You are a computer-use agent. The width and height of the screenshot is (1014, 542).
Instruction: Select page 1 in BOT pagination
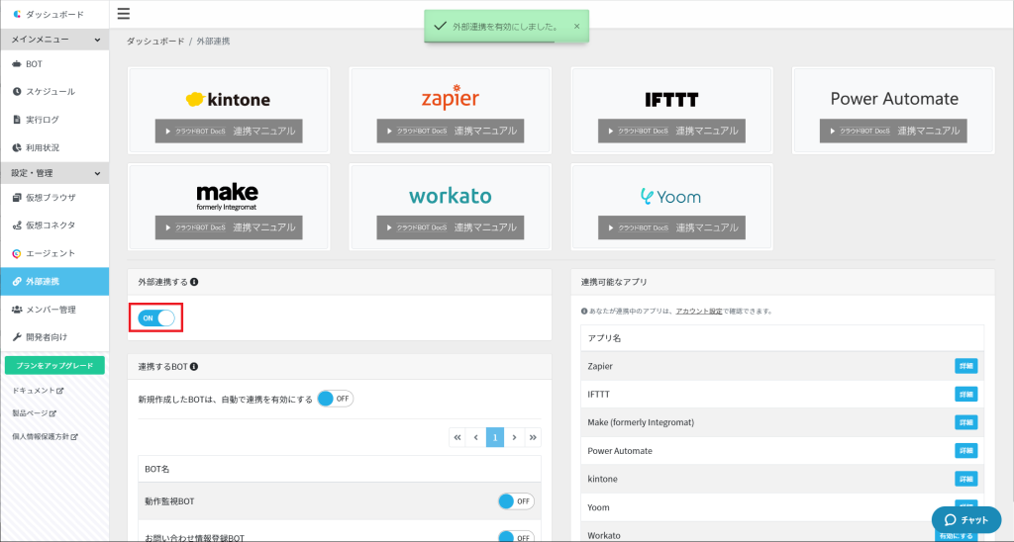point(495,437)
